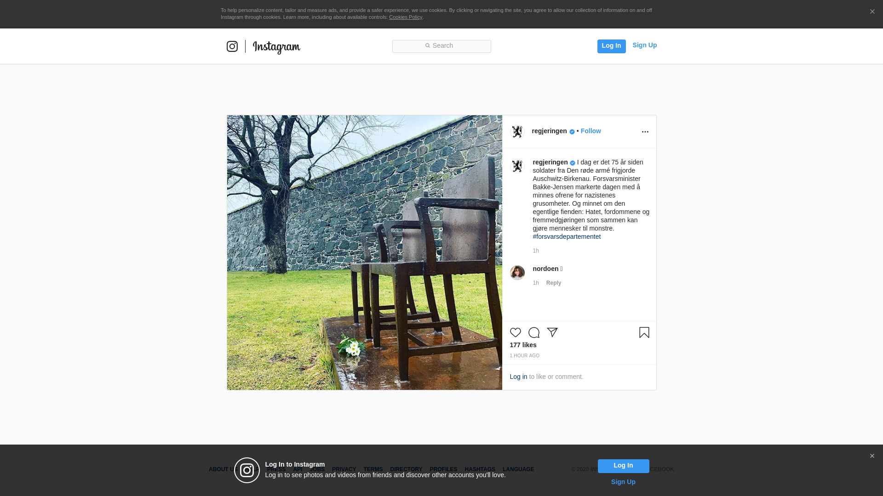Open regjeringen username in the caption
883x496 pixels.
click(550, 162)
